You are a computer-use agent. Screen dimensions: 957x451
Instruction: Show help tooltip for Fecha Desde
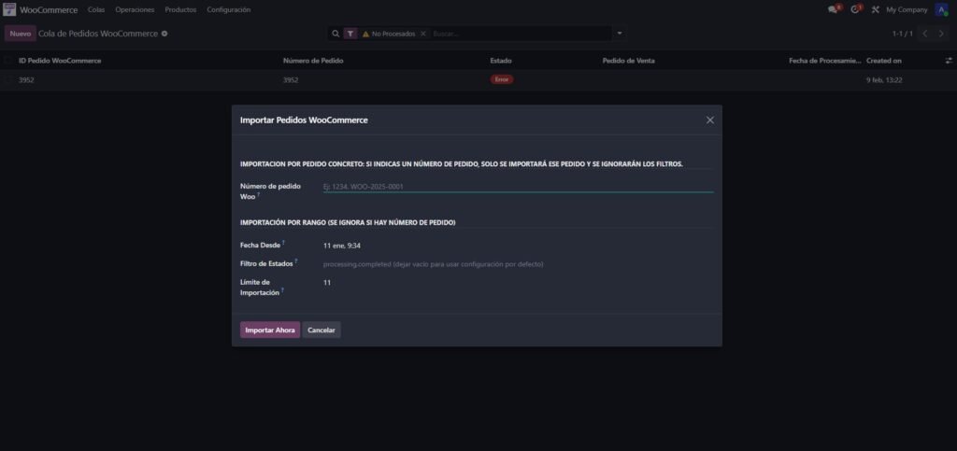[x=284, y=243]
